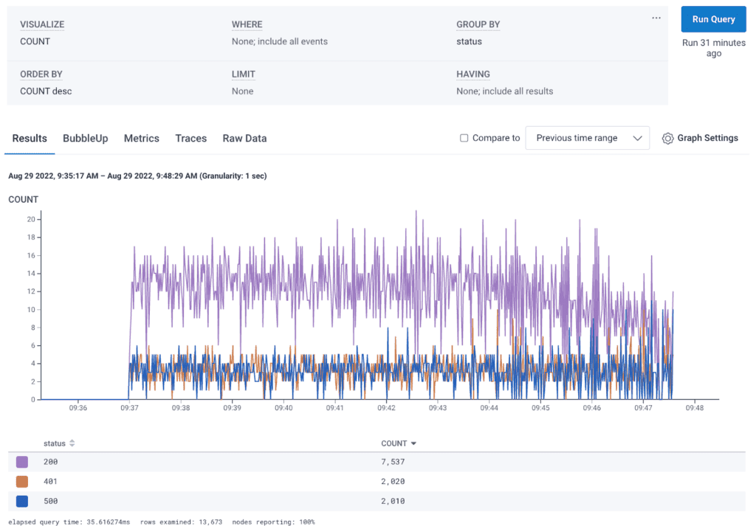Screen dimensions: 756x526
Task: View the Raw Data tab
Action: 244,138
